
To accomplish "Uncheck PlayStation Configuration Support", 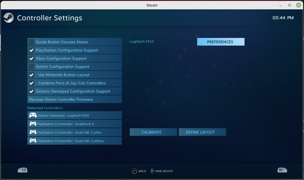I will click(31, 50).
